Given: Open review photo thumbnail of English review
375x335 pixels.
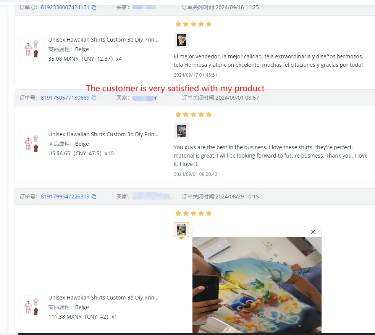Looking at the screenshot, I should point(181,131).
